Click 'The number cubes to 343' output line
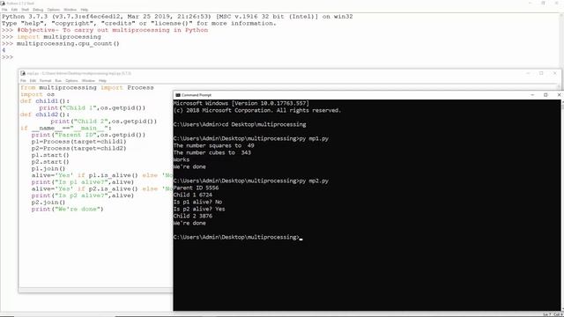This screenshot has width=564, height=317. [211, 152]
